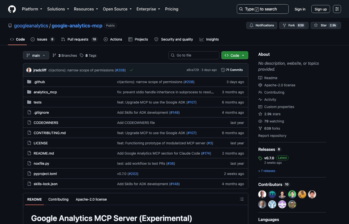Expand the Open Source menu
The height and width of the screenshot is (224, 349).
coord(117,9)
